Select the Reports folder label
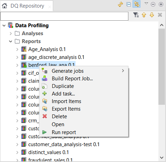This screenshot has width=166, height=162. click(x=31, y=41)
